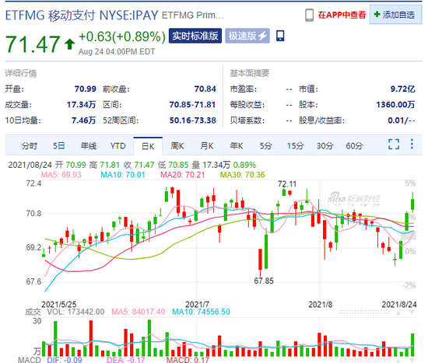Switch to the 年线 tab
The image size is (428, 363).
tap(88, 146)
